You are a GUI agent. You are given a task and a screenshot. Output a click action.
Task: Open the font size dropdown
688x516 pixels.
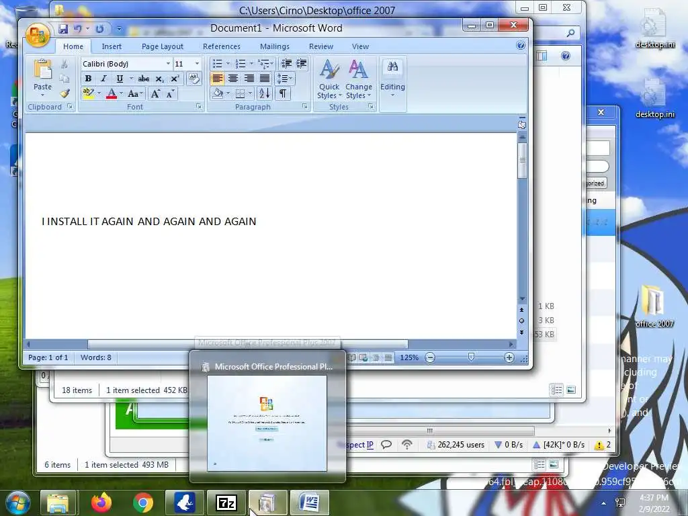pyautogui.click(x=197, y=64)
